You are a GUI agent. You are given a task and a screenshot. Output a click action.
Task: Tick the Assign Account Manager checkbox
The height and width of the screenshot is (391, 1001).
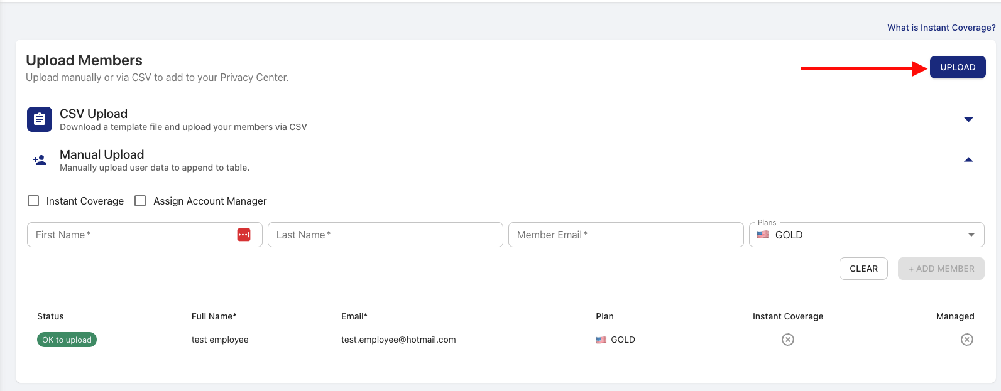coord(140,201)
